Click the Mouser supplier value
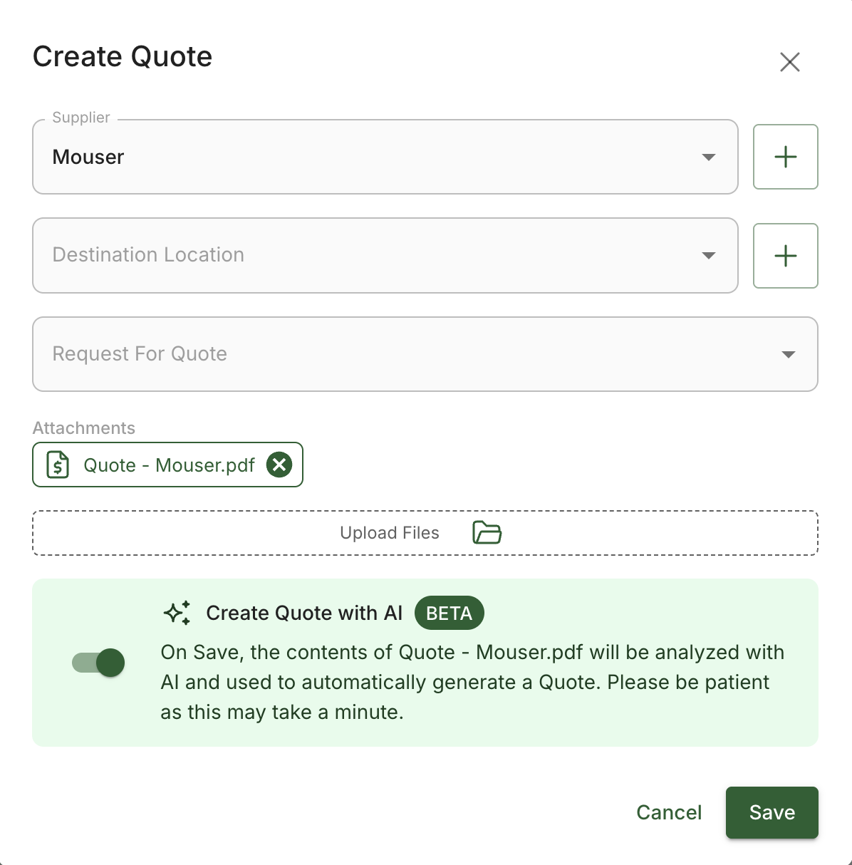Screen dimensions: 852x865 (88, 157)
